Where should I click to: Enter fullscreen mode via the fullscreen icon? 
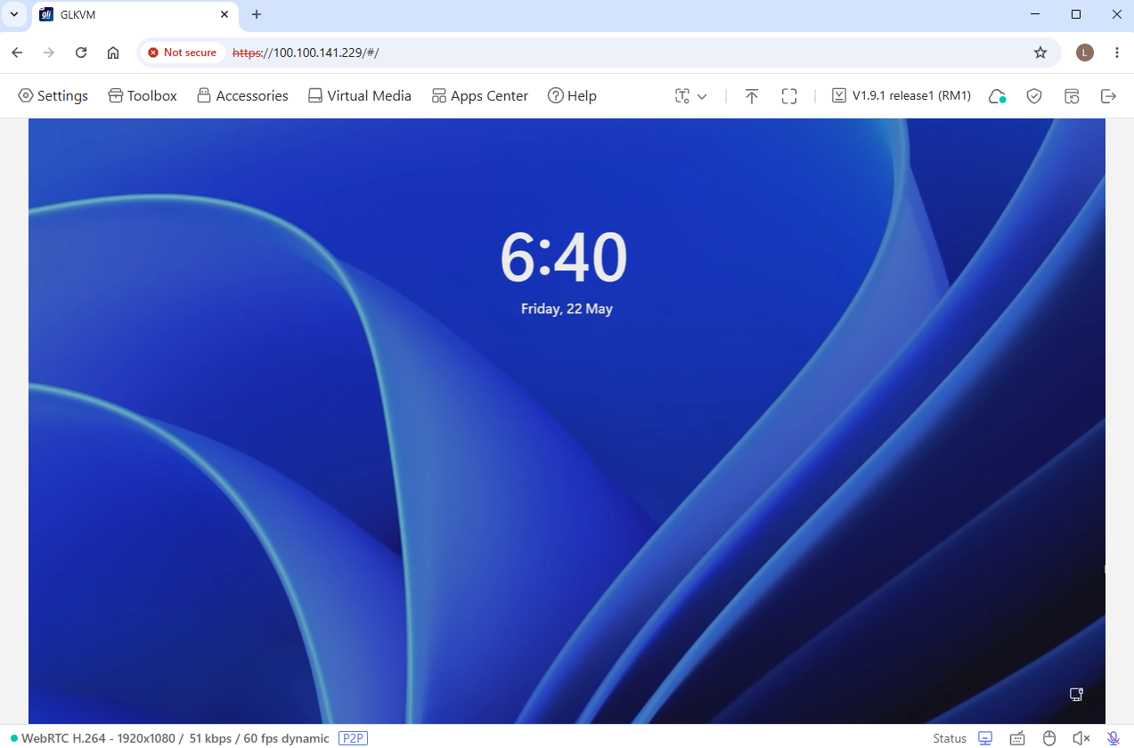[789, 96]
